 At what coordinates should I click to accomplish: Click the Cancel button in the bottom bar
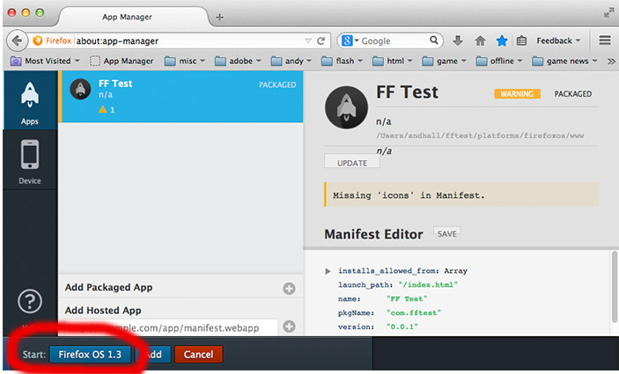[x=198, y=355]
